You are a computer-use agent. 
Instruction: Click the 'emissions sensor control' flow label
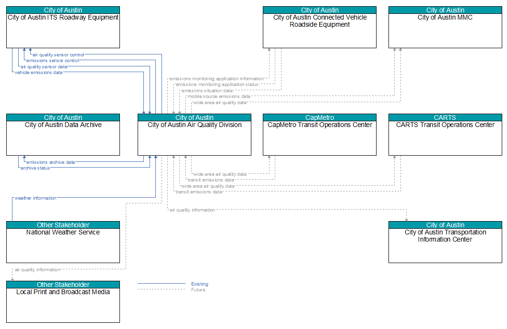click(x=53, y=61)
